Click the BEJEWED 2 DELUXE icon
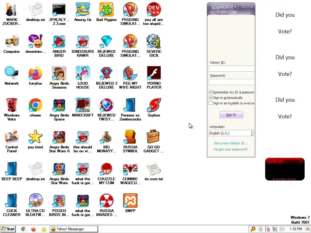 107,78
